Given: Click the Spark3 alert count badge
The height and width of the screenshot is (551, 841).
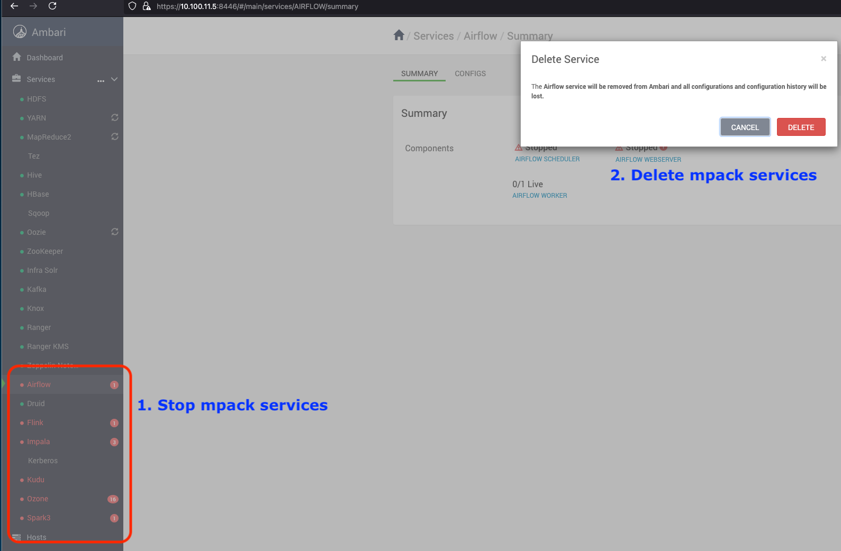Looking at the screenshot, I should 114,518.
